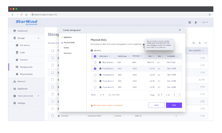Viewport: 222px width, 133px height.
Task: Click the warning triangle icon
Action: pos(92,105)
